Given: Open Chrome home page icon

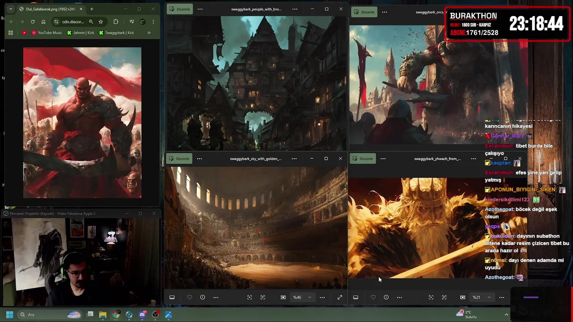Looking at the screenshot, I should [x=43, y=21].
